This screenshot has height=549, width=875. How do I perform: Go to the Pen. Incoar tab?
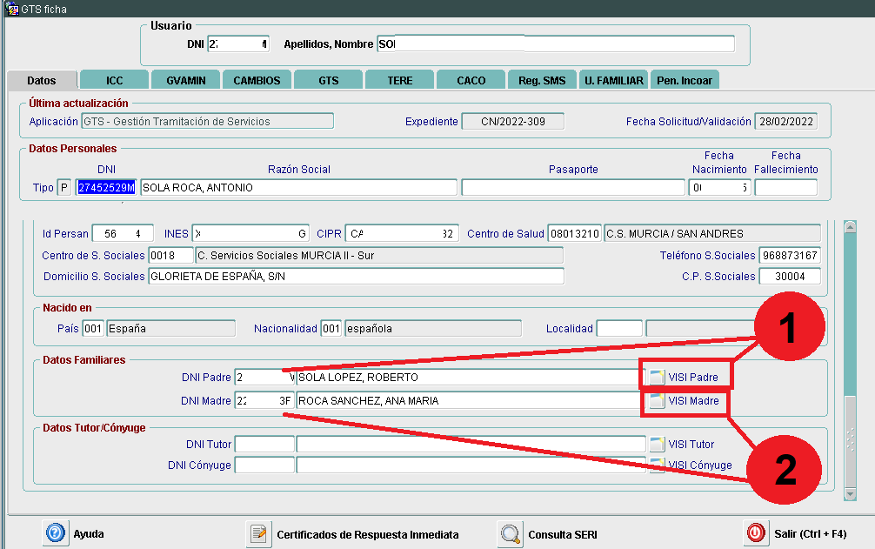click(685, 80)
